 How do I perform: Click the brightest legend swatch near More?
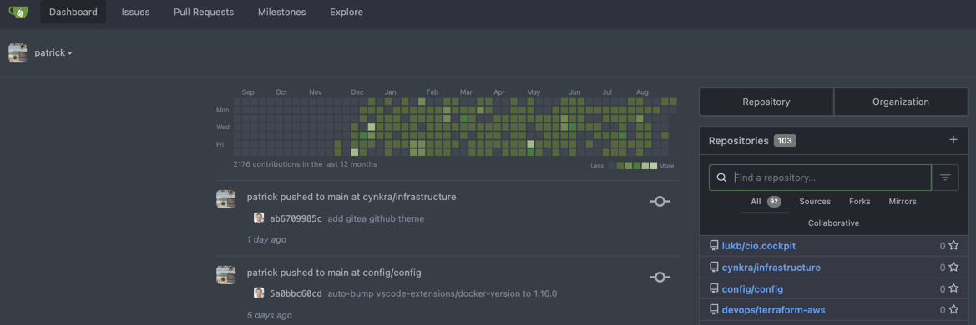click(653, 166)
